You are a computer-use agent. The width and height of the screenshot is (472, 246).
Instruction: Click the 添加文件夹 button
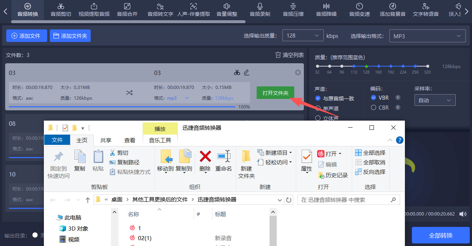pyautogui.click(x=70, y=36)
